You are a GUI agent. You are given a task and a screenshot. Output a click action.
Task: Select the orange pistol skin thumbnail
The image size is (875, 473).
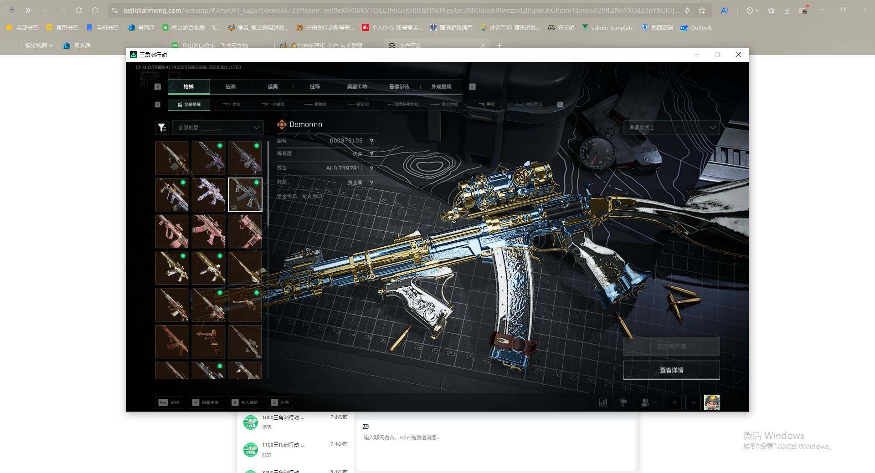pos(208,341)
